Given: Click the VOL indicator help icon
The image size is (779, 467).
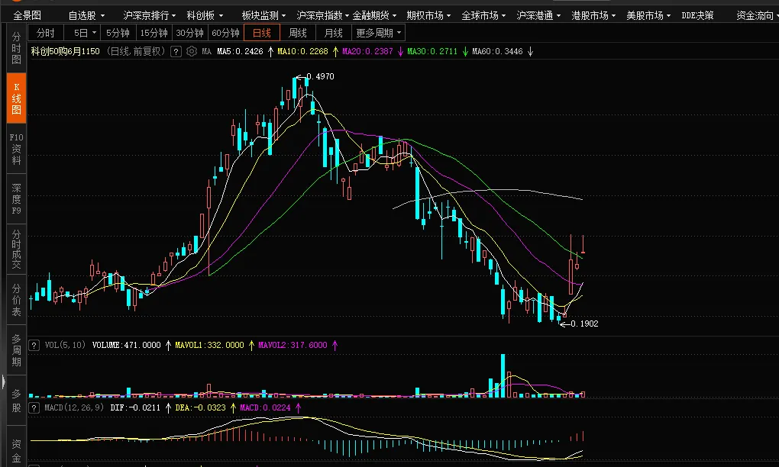Looking at the screenshot, I should [34, 345].
